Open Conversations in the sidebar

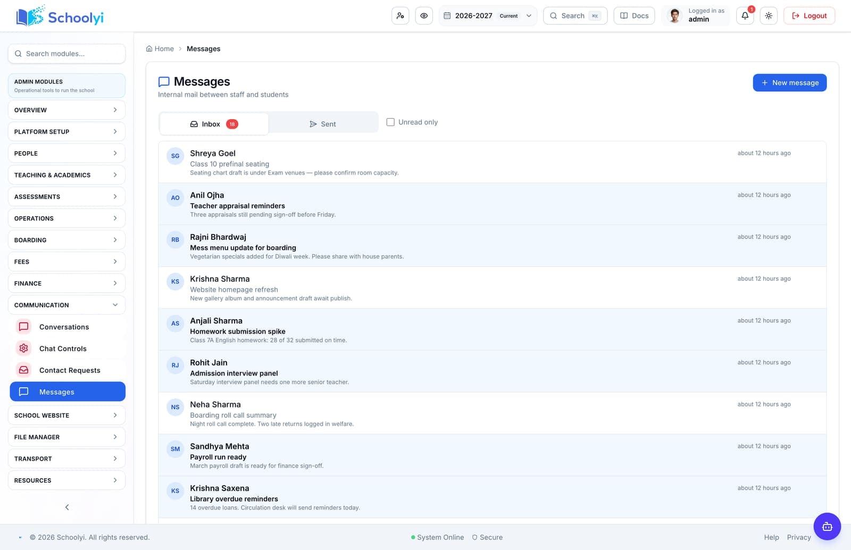click(x=68, y=327)
